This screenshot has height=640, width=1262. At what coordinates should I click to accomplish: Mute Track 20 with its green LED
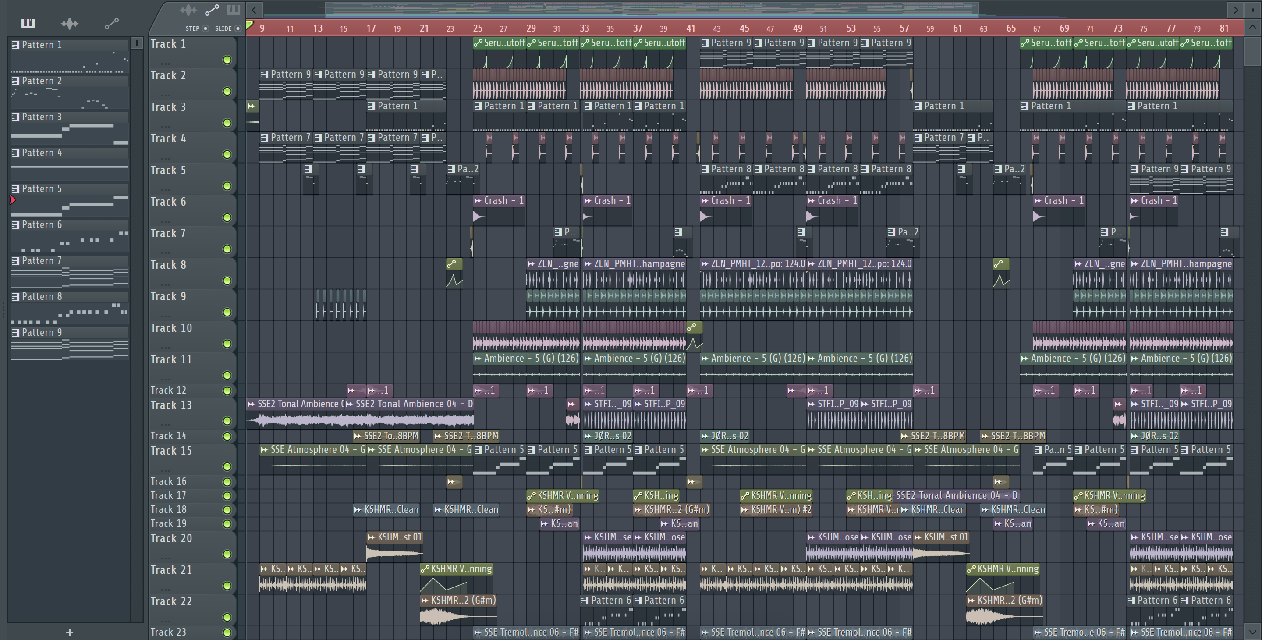pyautogui.click(x=227, y=554)
